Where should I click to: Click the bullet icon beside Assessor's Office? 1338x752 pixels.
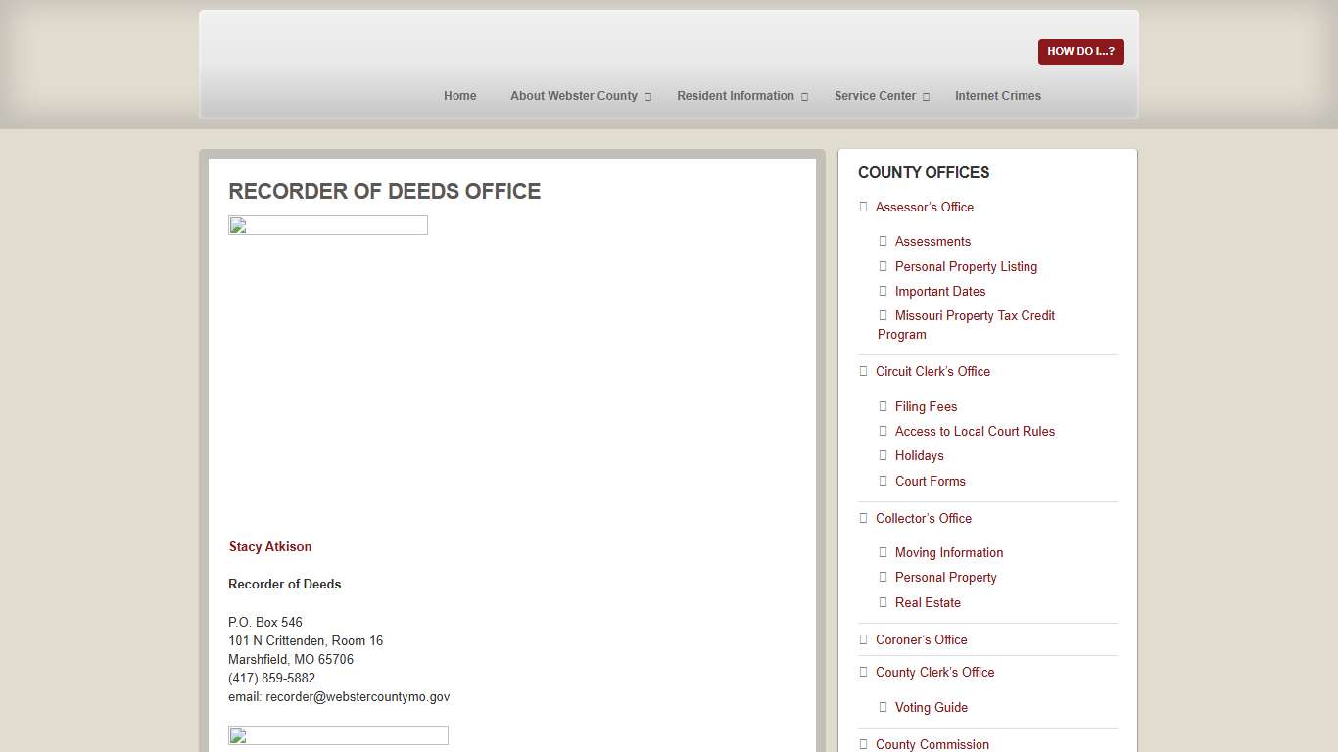tap(863, 207)
